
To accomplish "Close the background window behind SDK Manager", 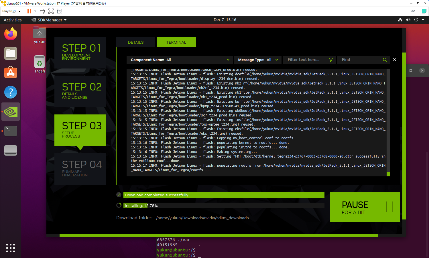I will 422,70.
